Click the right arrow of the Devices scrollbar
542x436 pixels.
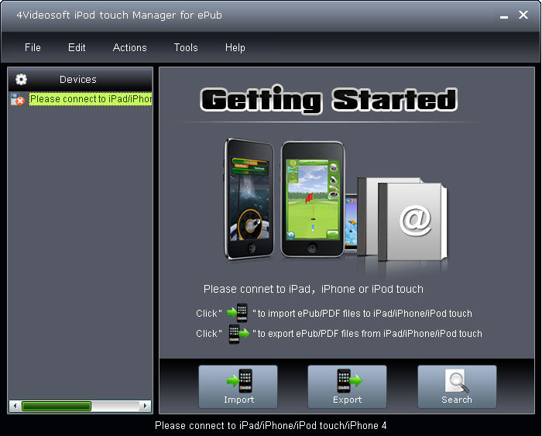[146, 406]
